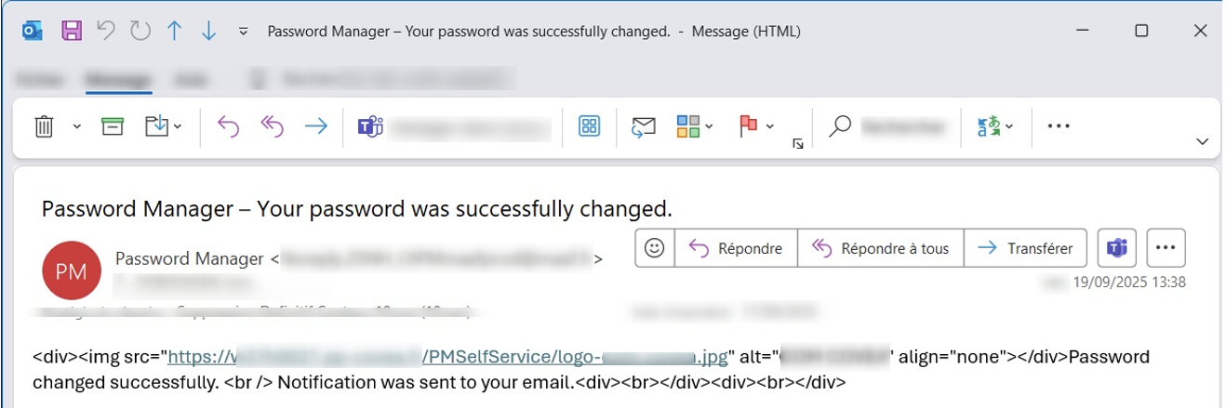This screenshot has height=408, width=1226.
Task: Save the message using the floppy disk icon
Action: pos(72,31)
